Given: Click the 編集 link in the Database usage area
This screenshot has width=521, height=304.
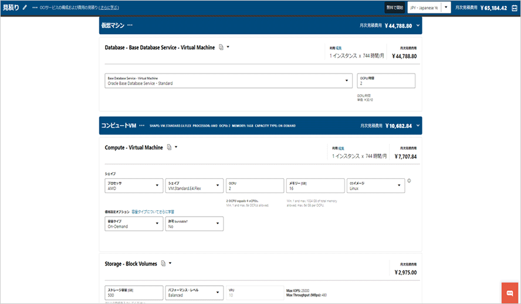Looking at the screenshot, I should (x=339, y=48).
